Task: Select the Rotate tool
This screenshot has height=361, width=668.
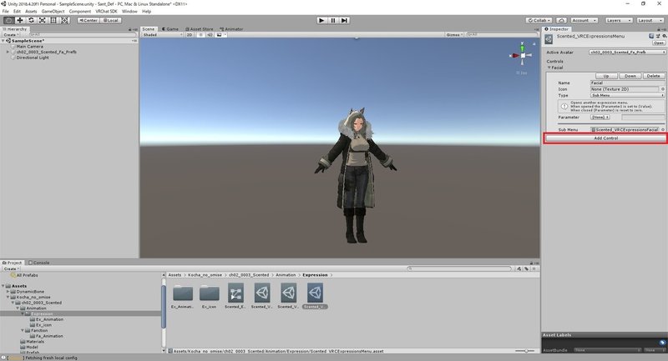Action: click(x=31, y=20)
